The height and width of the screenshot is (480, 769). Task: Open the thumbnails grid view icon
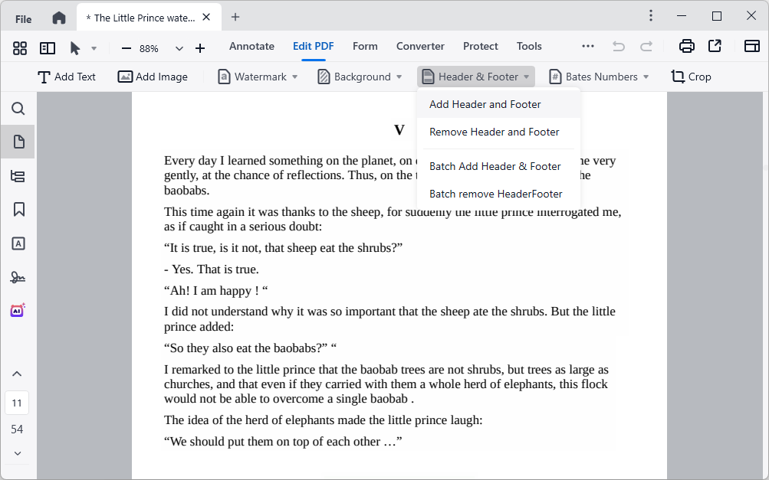[20, 48]
